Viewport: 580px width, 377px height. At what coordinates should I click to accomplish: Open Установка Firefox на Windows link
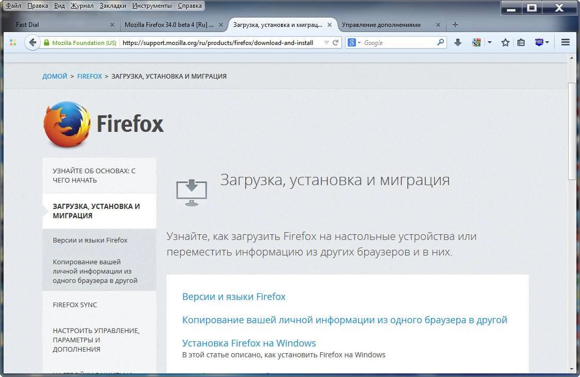pyautogui.click(x=249, y=343)
